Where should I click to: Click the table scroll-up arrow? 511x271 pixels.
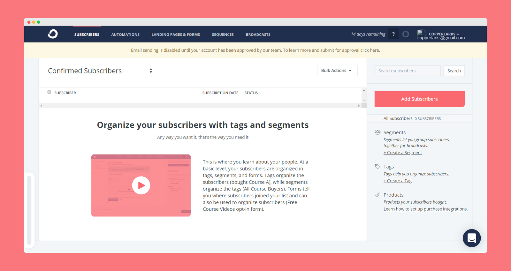364,90
